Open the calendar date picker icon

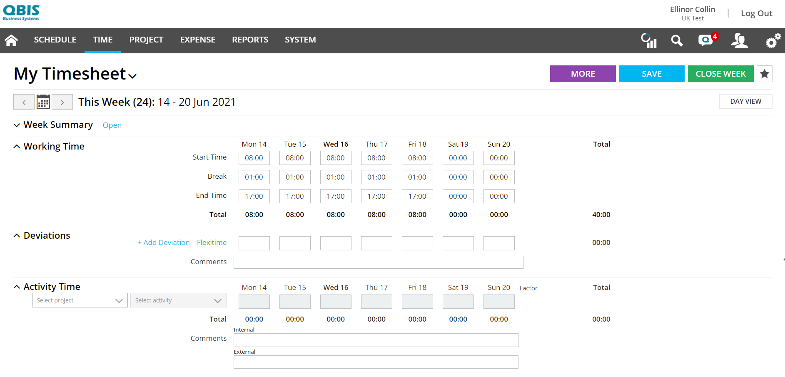point(43,101)
